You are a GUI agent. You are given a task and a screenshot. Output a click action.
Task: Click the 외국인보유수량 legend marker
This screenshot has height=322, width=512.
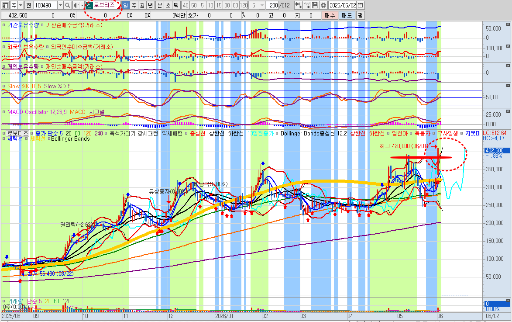3,47
